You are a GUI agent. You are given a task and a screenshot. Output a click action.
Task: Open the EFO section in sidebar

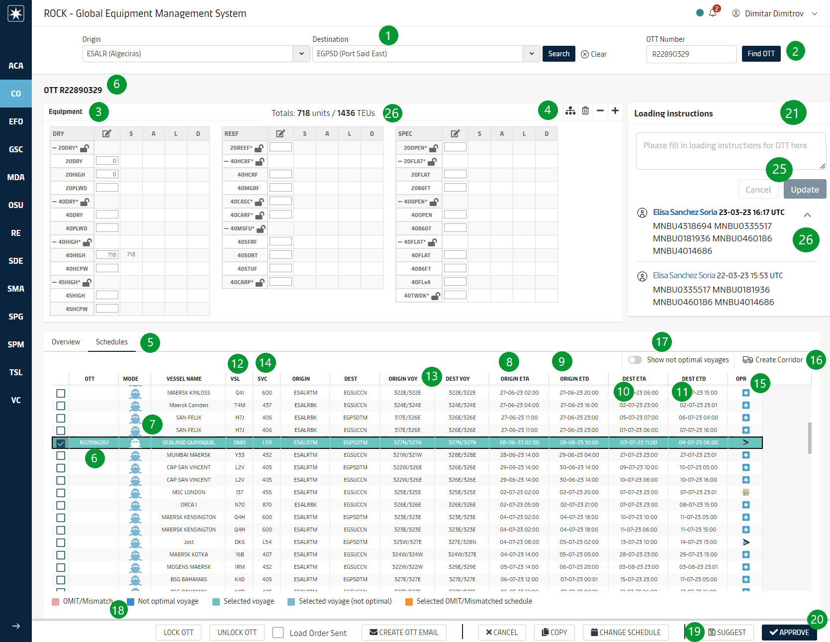click(x=16, y=121)
